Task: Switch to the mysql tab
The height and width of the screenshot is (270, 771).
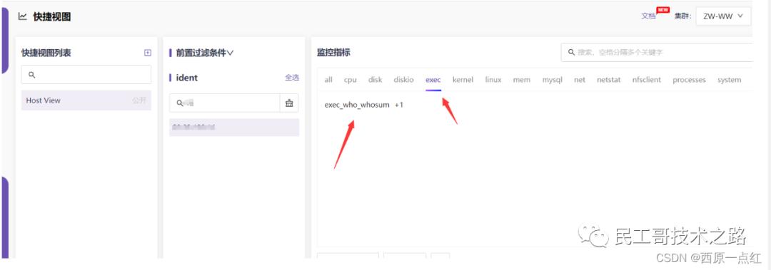Action: [552, 80]
